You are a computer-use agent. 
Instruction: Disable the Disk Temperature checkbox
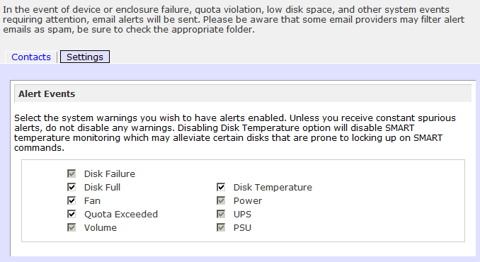221,188
